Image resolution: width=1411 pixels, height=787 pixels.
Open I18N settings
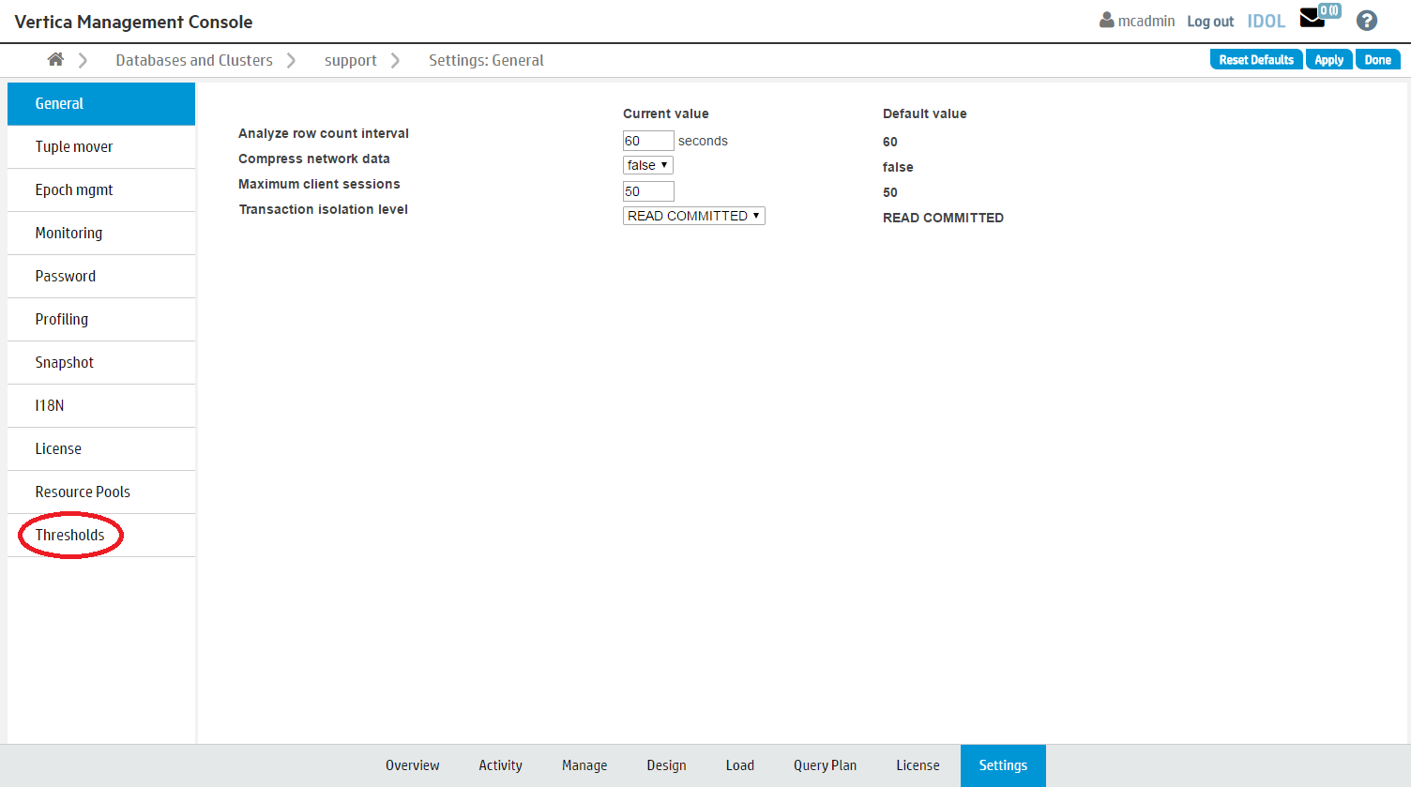[x=101, y=405]
